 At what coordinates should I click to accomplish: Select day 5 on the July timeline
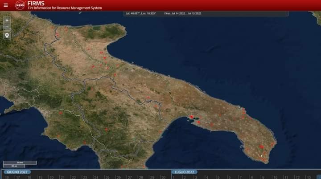tap(218, 177)
